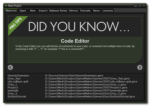Image resolution: width=150 pixels, height=106 pixels.
Task: Open recent project Oryx_Test
Action: (x=14, y=78)
